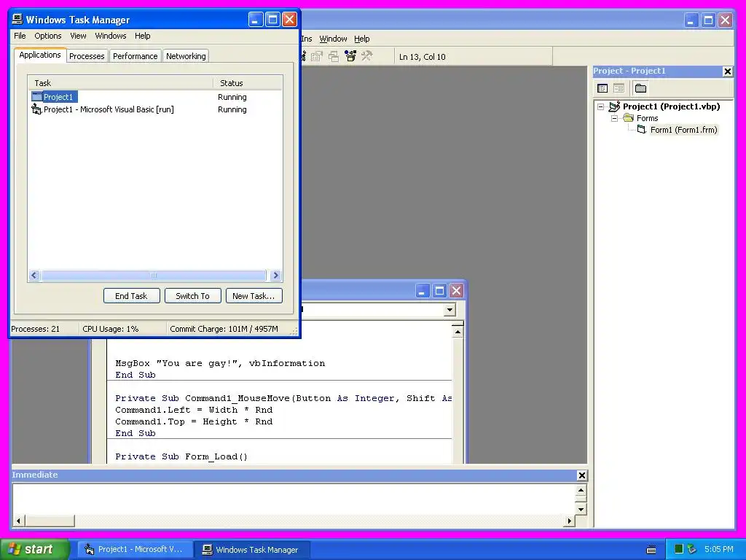
Task: Collapse the Forms folder node
Action: (x=614, y=118)
